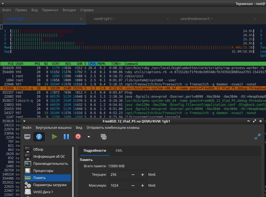Open window menu arrow of VM window

(24, 121)
